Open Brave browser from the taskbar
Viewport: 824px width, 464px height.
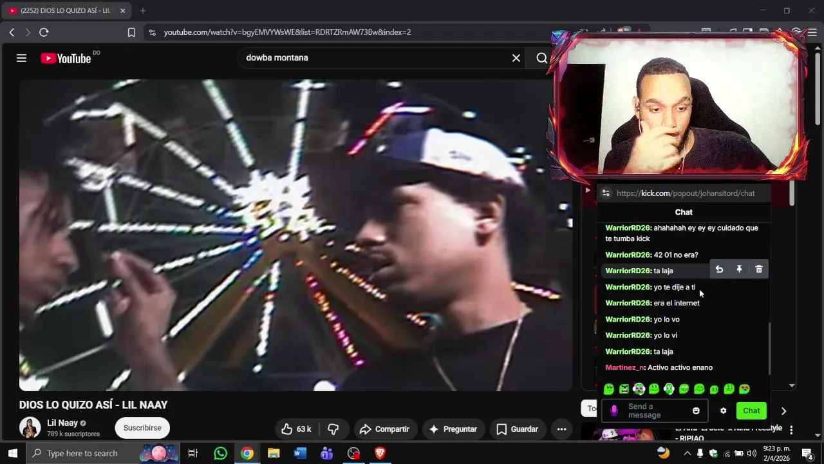380,453
